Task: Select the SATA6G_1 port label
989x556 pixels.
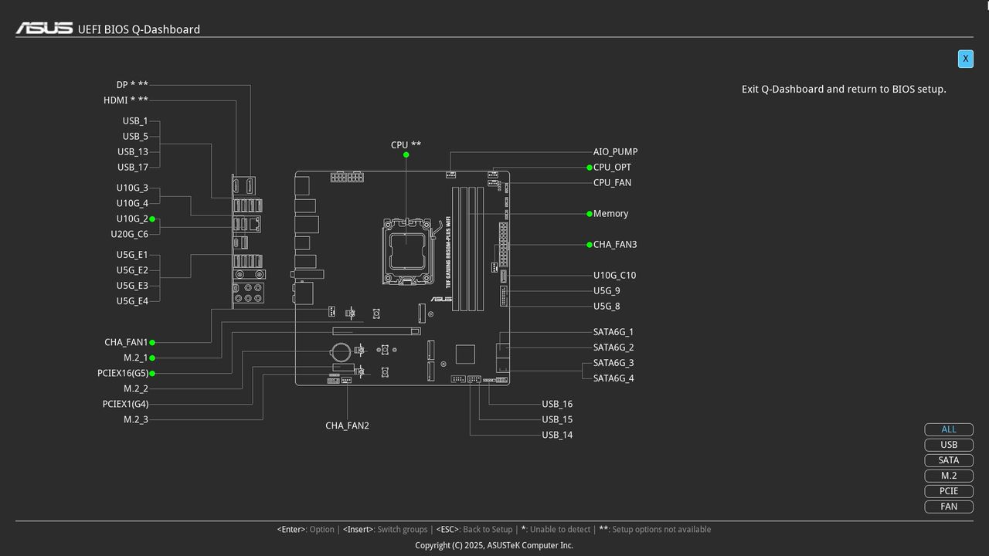Action: coord(613,331)
